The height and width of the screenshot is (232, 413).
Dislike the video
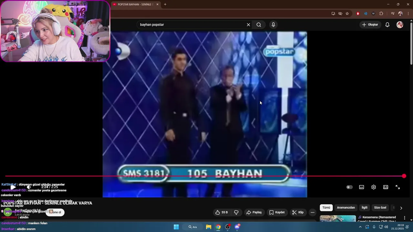(236, 212)
